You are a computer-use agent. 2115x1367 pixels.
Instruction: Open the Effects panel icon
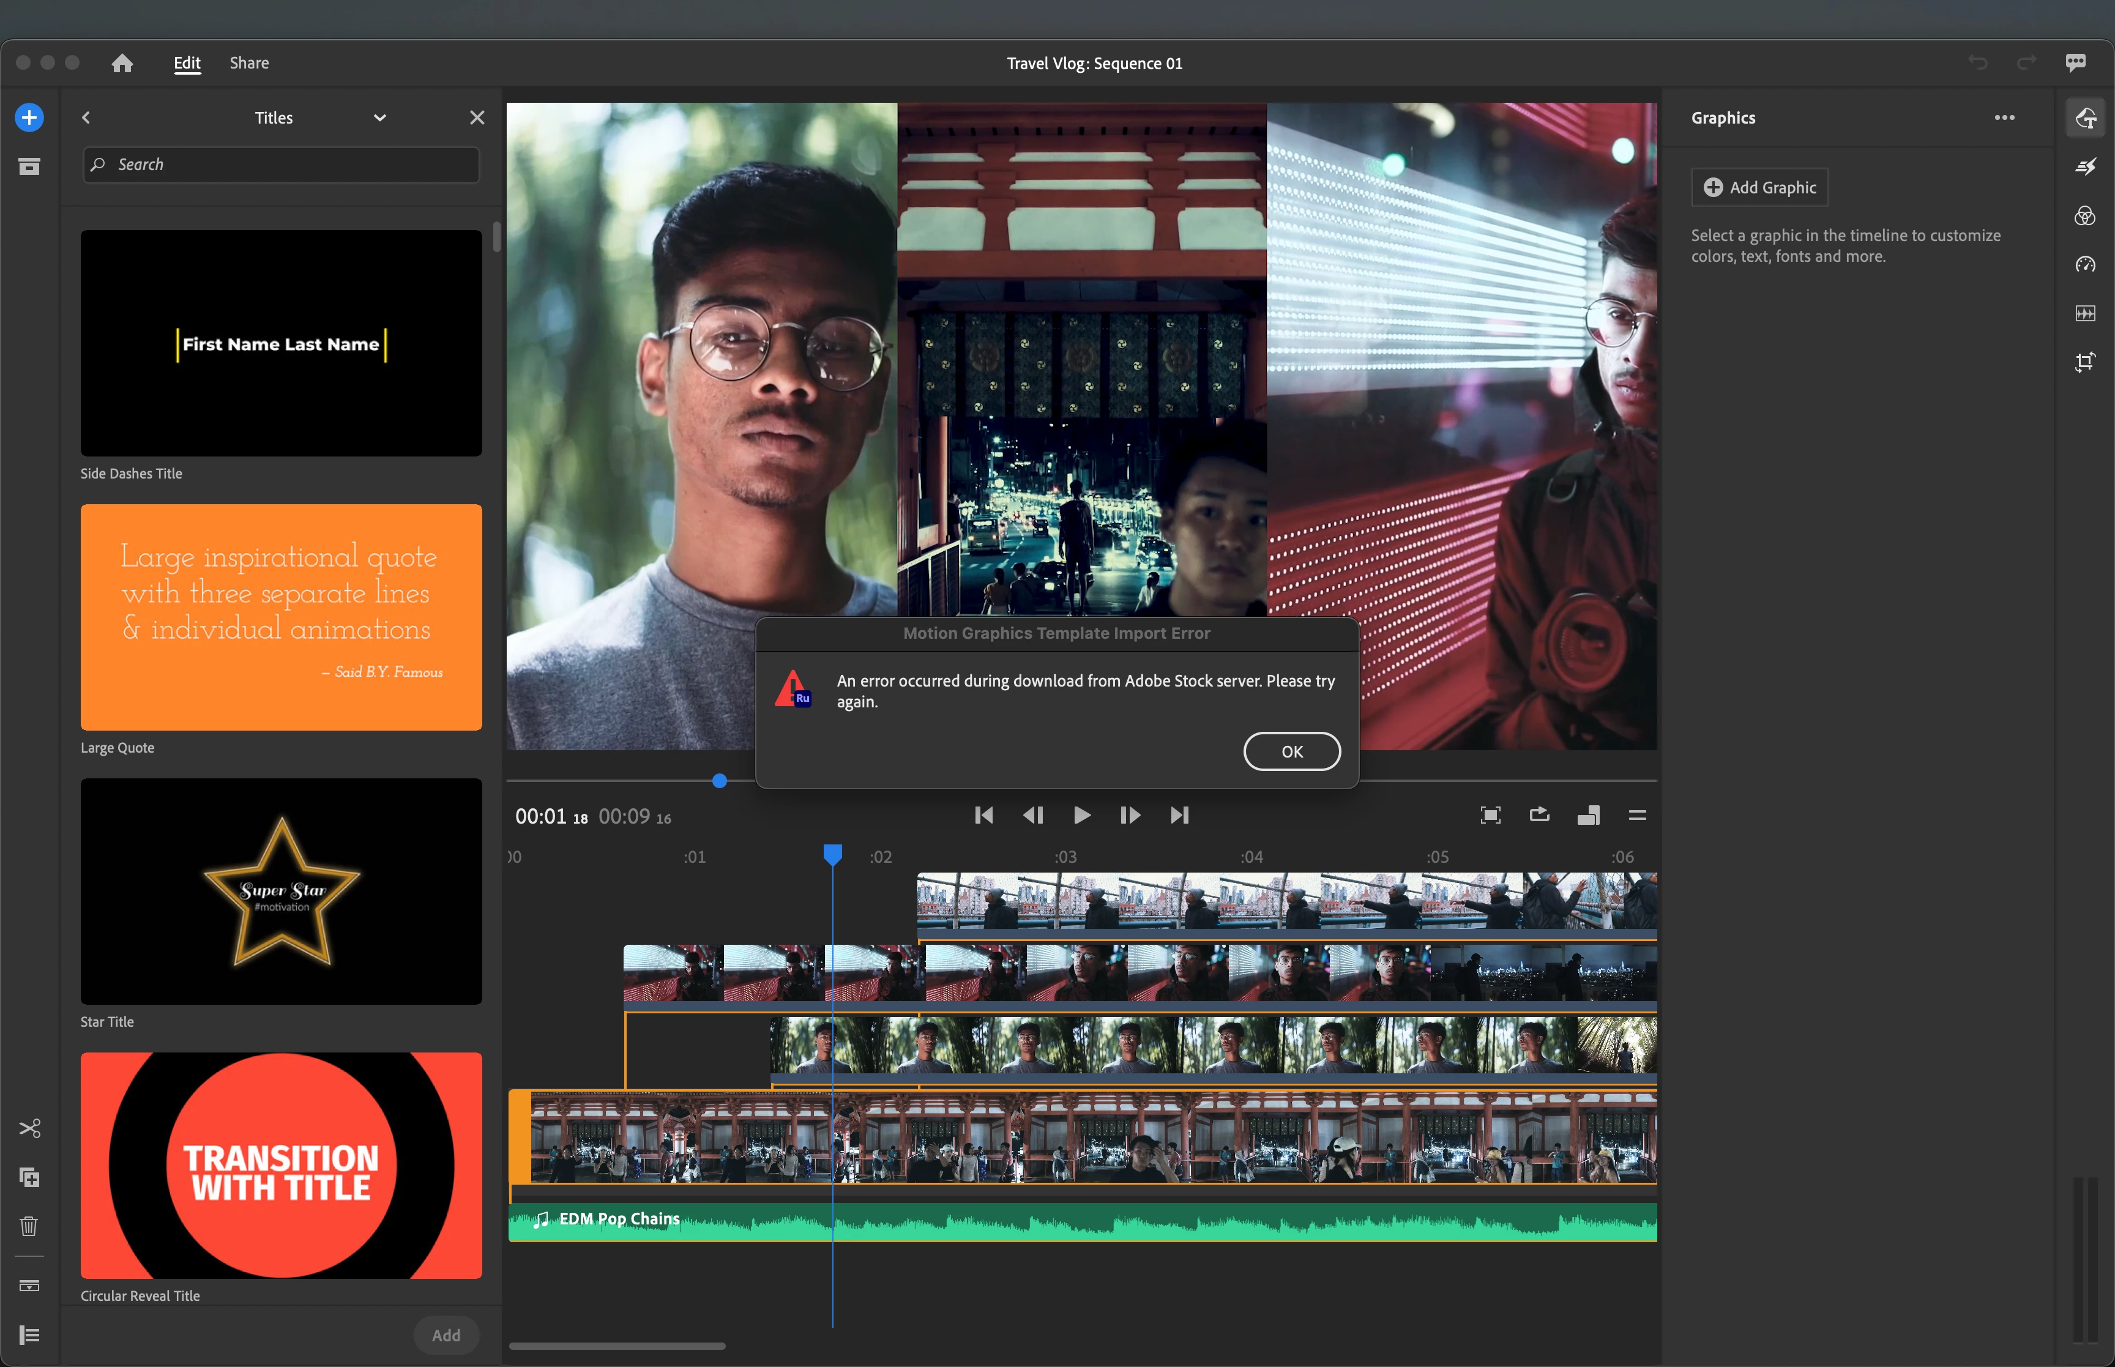(2085, 166)
